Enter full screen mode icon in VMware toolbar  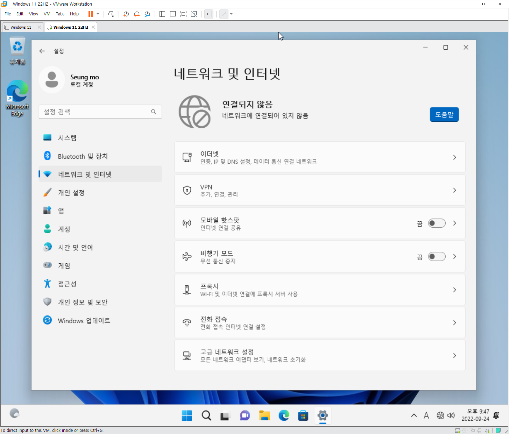[183, 14]
